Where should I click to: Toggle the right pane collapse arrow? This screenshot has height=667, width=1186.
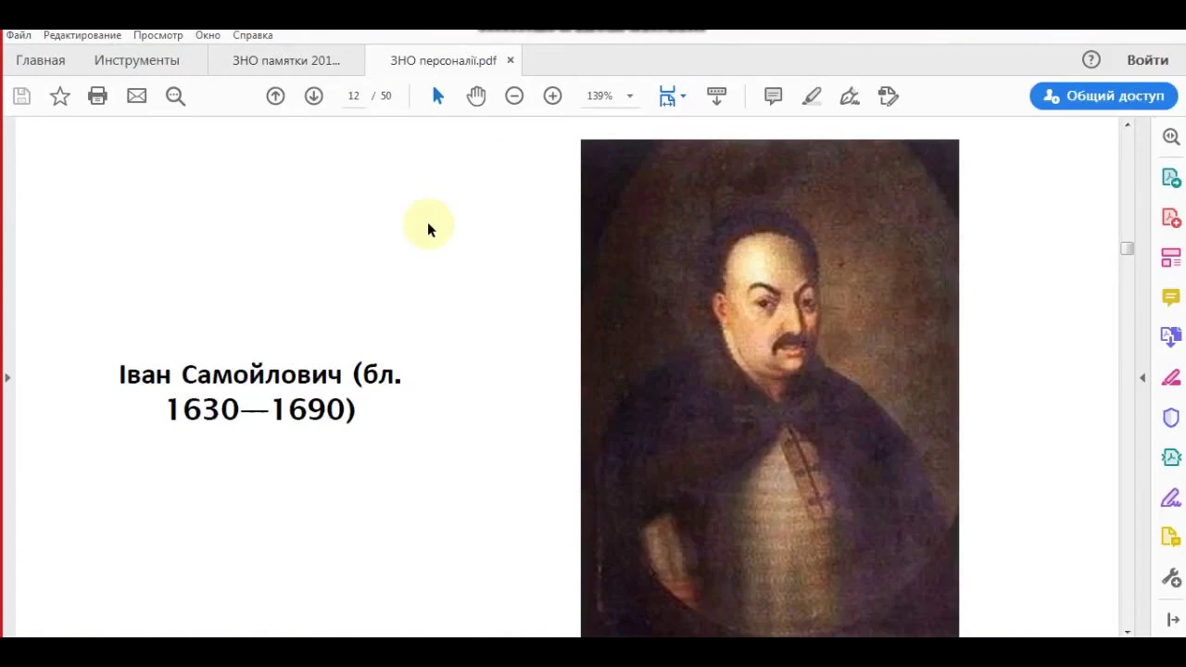(x=1142, y=377)
